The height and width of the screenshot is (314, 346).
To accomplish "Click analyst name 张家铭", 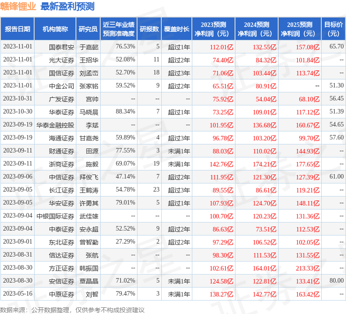I will (89, 86).
